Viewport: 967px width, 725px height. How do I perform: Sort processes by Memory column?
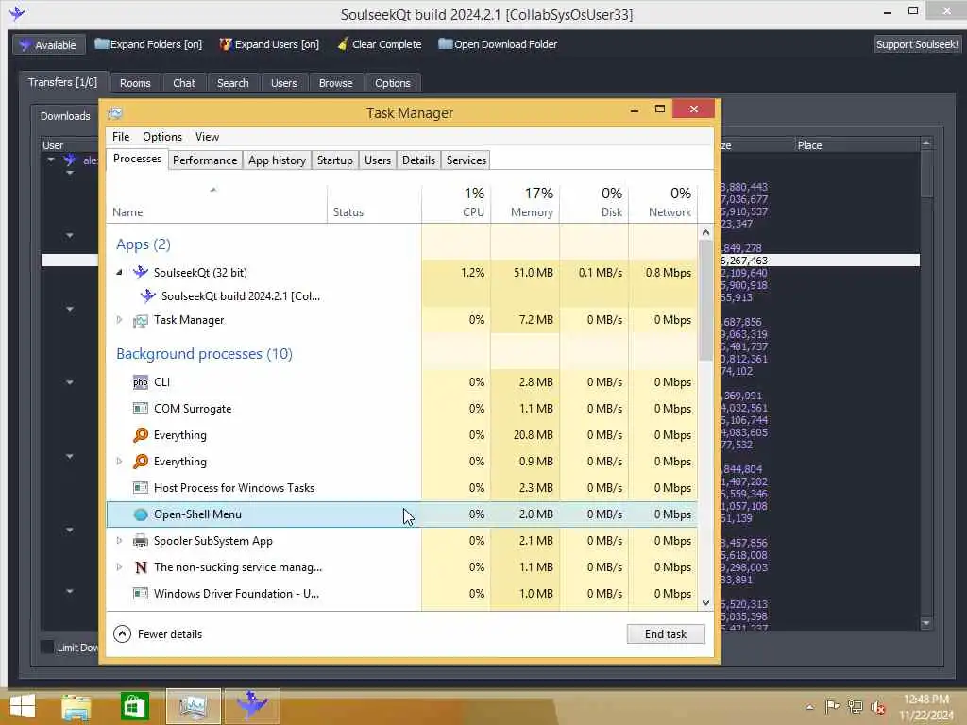click(525, 203)
